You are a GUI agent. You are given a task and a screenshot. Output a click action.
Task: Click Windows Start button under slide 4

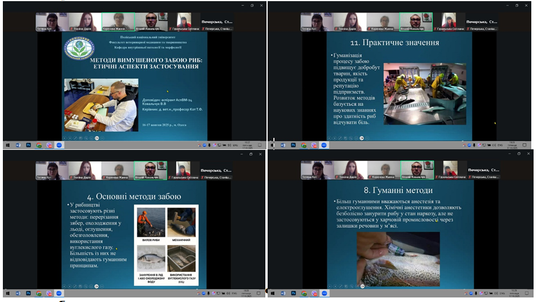pos(6,293)
